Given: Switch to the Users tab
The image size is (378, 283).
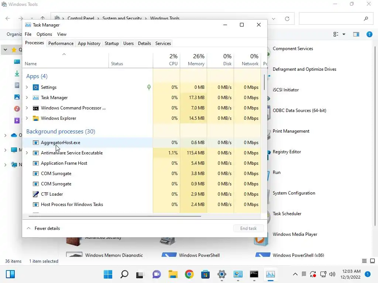Looking at the screenshot, I should click(x=128, y=43).
